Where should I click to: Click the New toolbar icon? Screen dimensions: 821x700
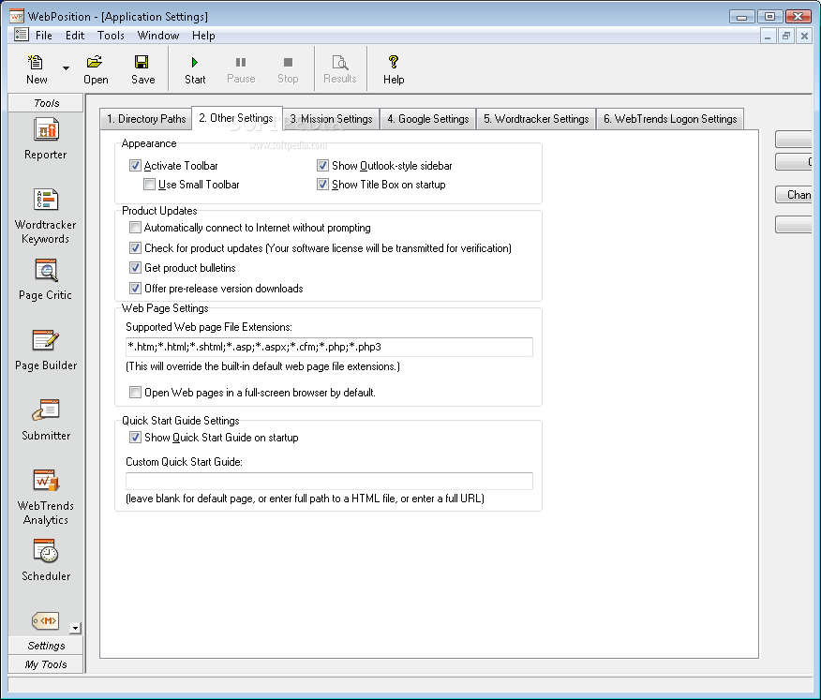[x=37, y=69]
